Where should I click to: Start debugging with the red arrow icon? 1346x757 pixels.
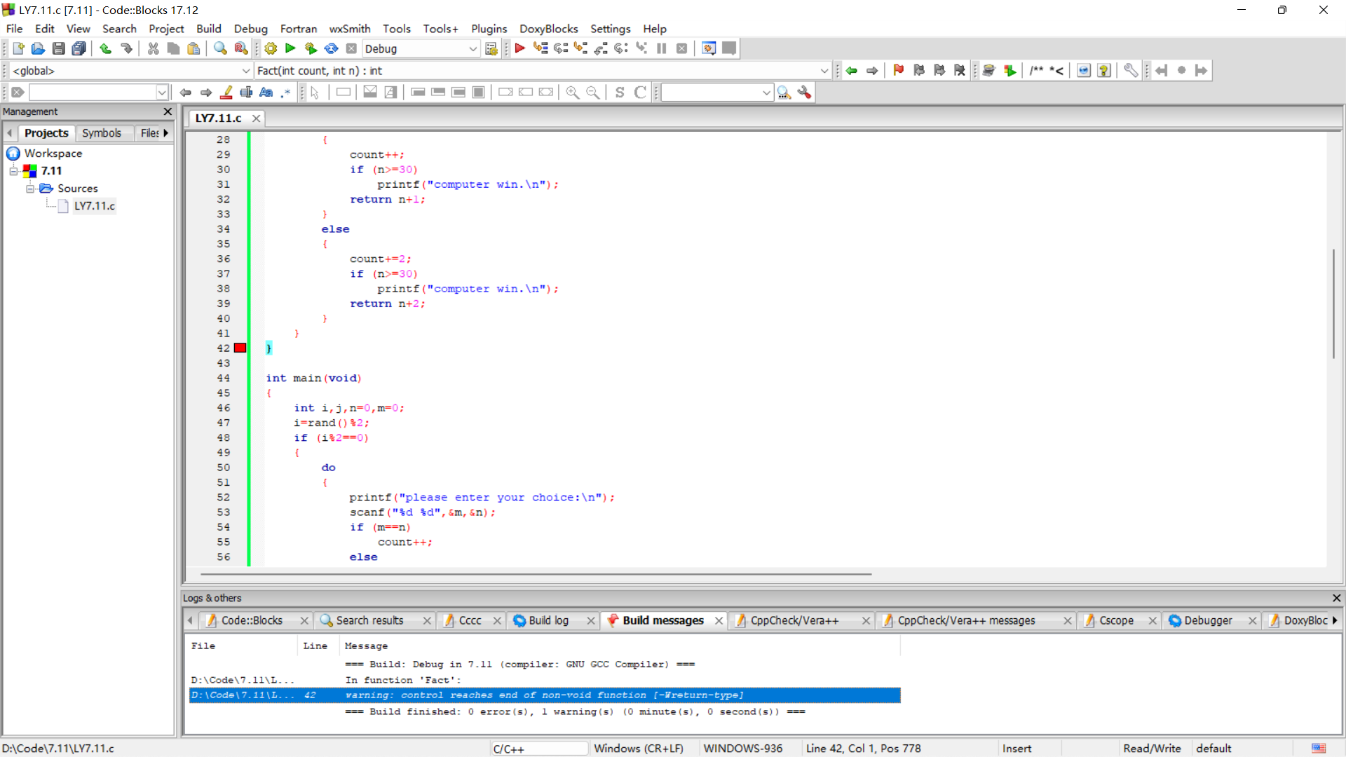pyautogui.click(x=519, y=48)
